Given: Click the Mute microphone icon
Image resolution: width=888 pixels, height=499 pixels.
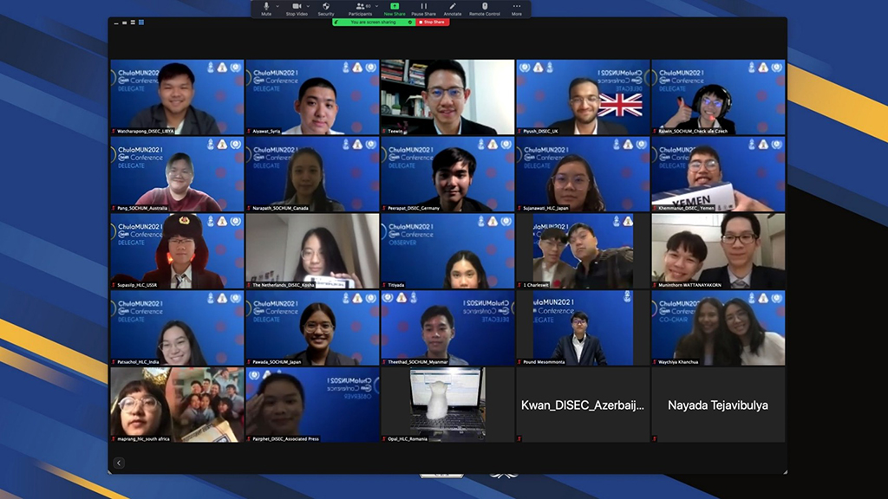Looking at the screenshot, I should coord(266,7).
